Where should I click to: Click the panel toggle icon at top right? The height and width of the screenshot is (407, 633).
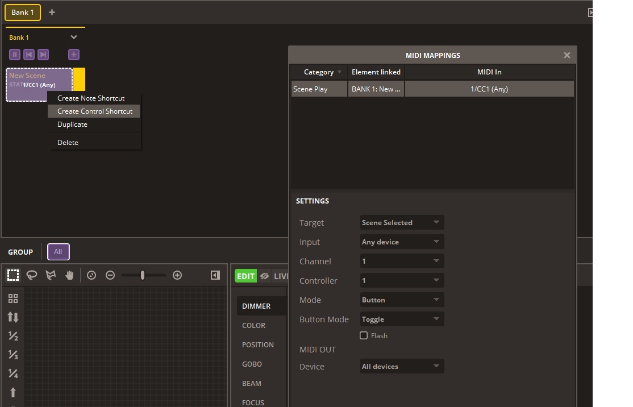(590, 13)
